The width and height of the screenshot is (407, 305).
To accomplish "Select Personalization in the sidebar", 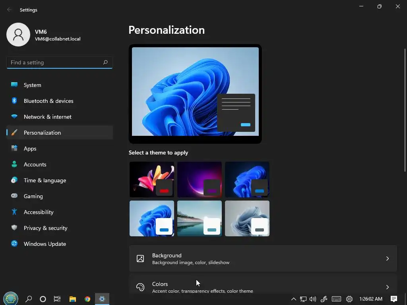I will (x=60, y=133).
